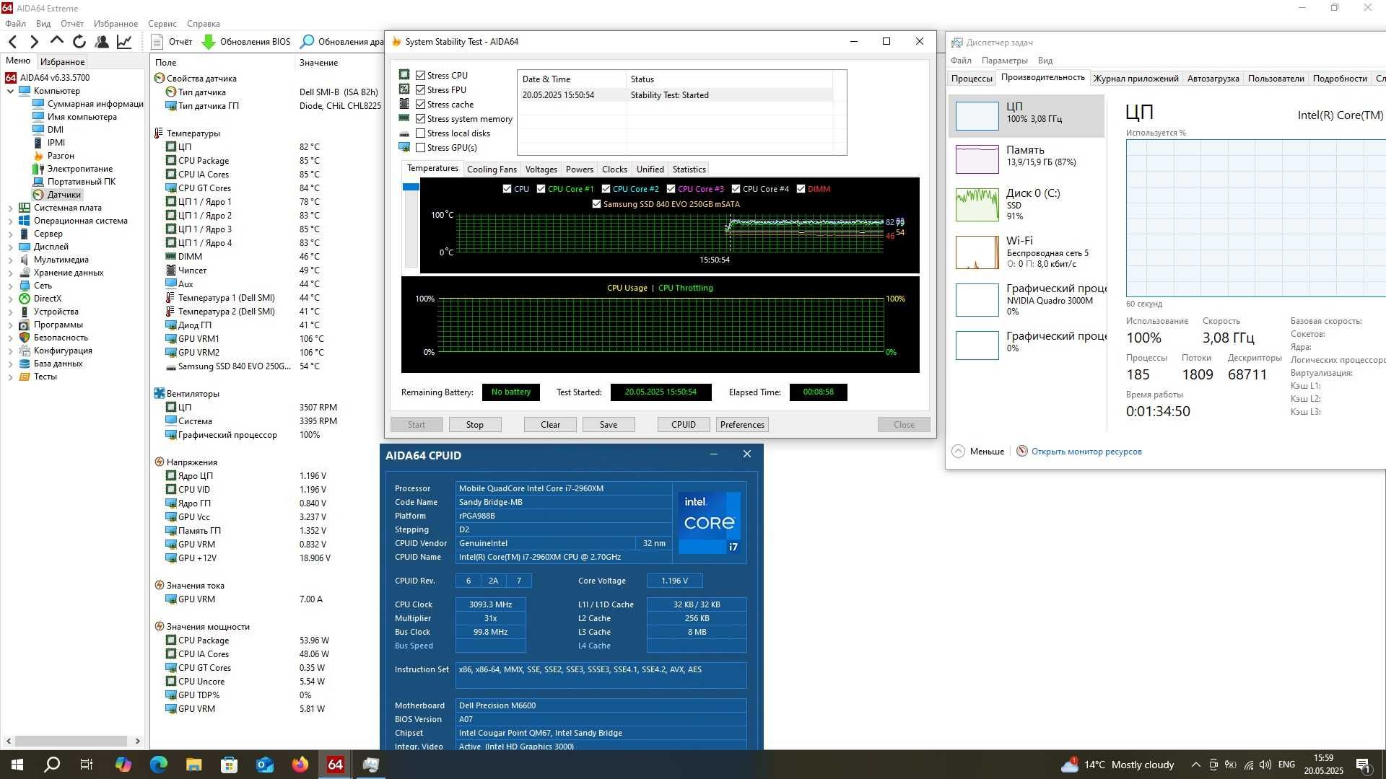The width and height of the screenshot is (1386, 779).
Task: Open Preferences in stability test
Action: click(742, 425)
